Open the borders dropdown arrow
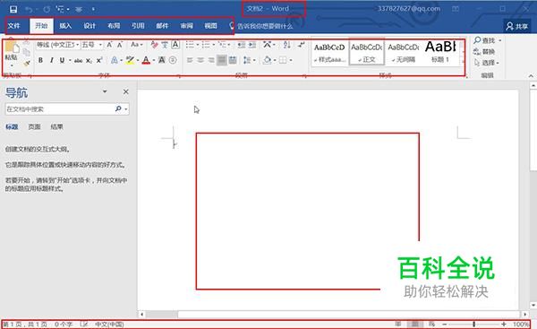The height and width of the screenshot is (329, 537). coord(291,60)
